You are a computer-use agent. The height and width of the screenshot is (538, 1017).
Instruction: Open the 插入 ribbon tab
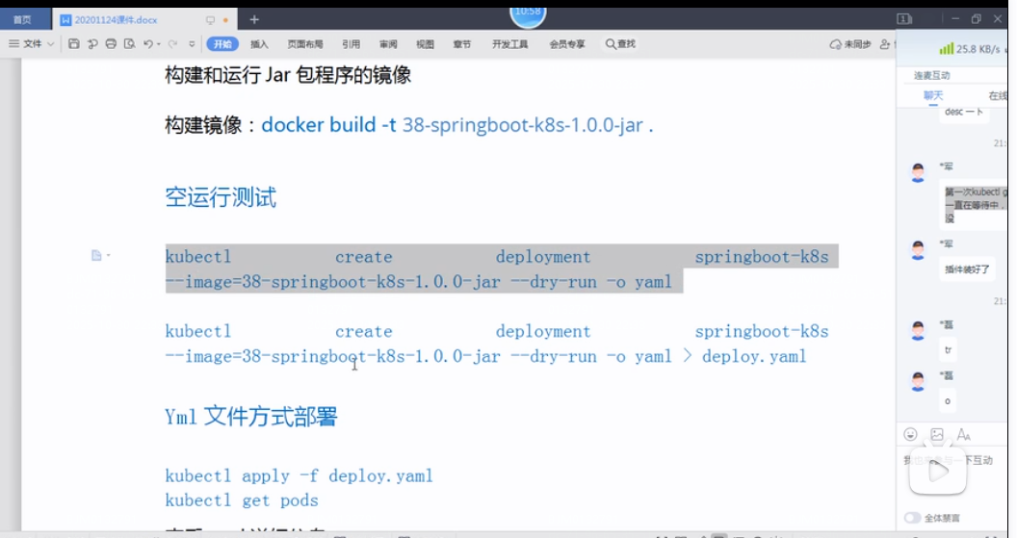(259, 44)
